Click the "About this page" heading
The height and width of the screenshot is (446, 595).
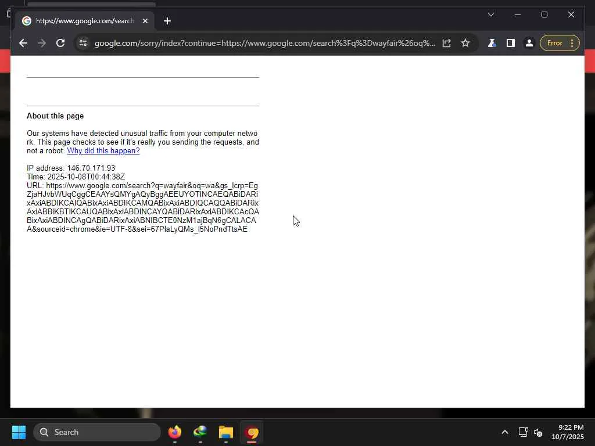point(55,116)
